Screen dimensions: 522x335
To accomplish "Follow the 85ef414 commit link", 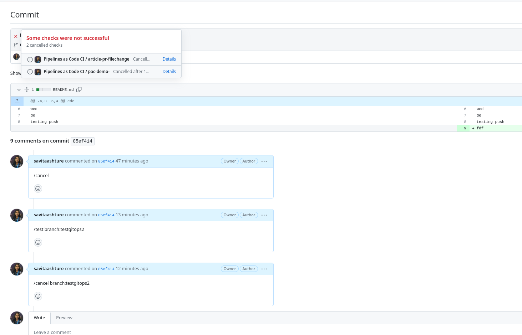I will click(106, 161).
